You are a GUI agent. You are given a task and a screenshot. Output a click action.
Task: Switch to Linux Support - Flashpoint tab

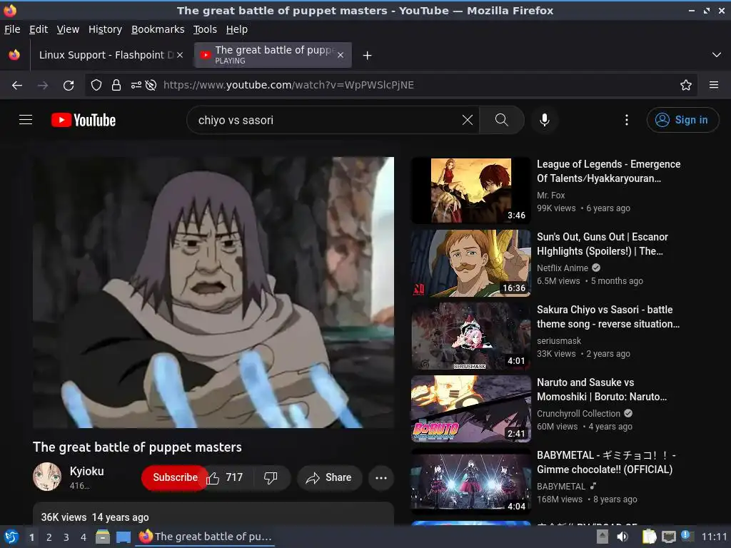click(x=110, y=55)
